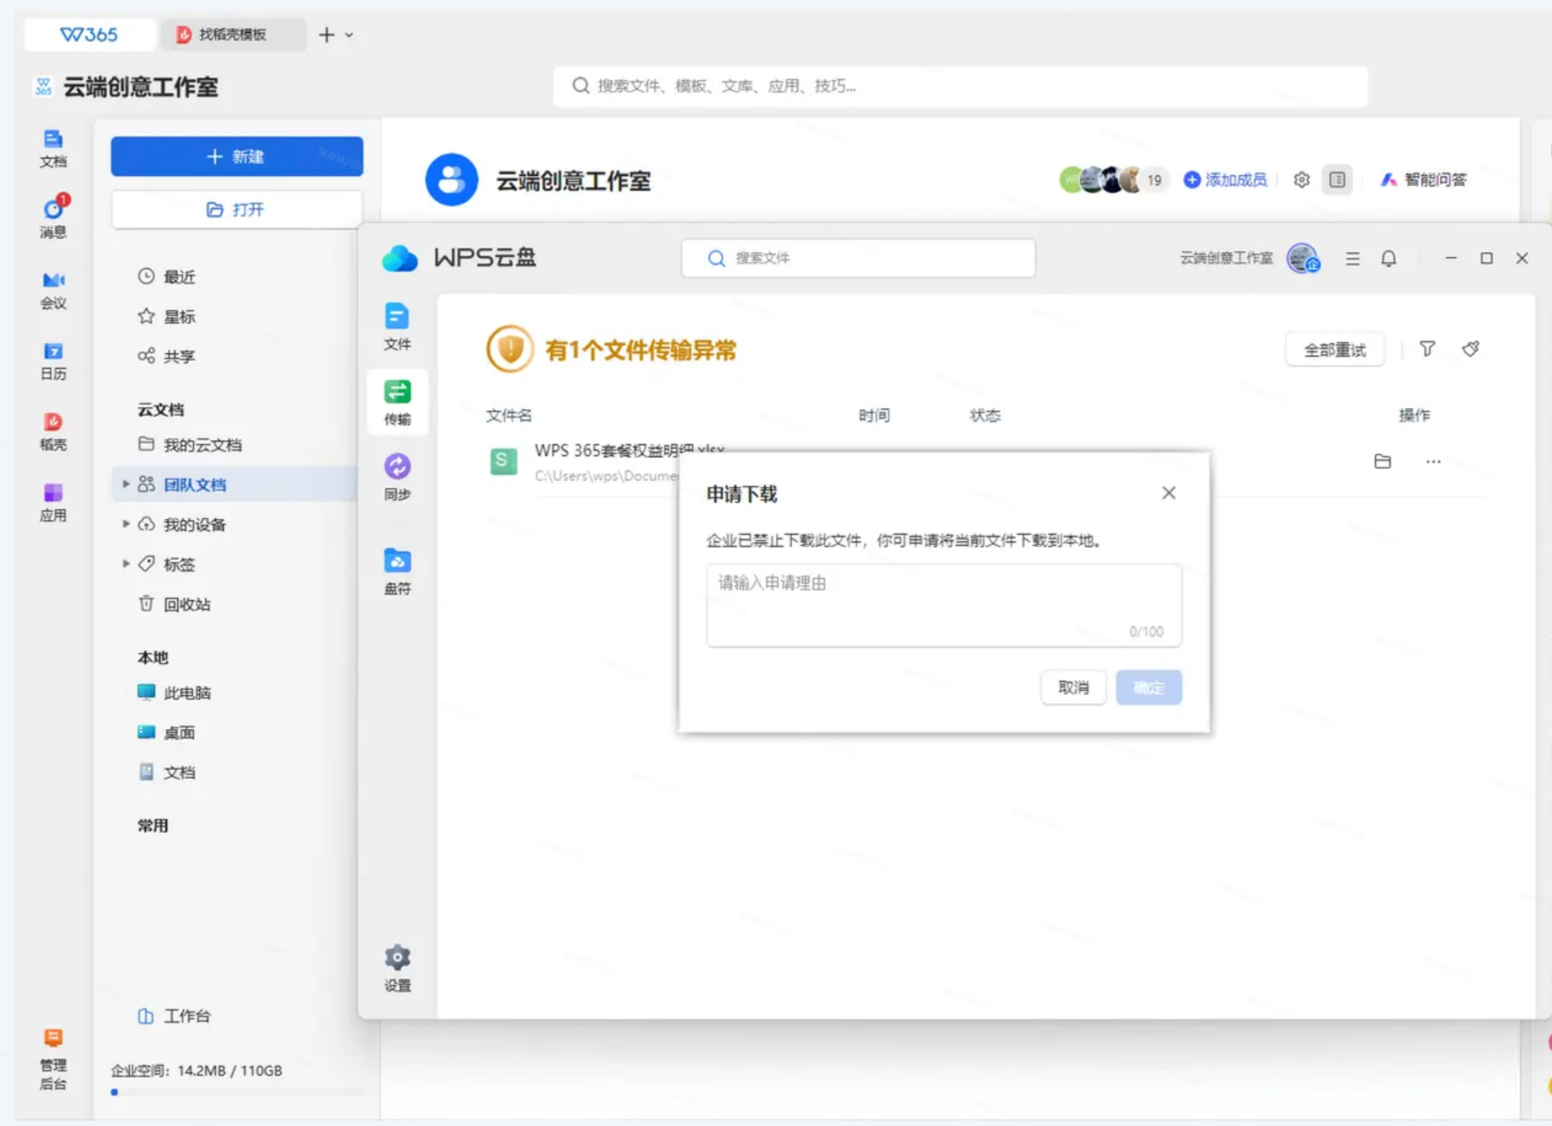Open 工作台 at sidebar bottom
The width and height of the screenshot is (1552, 1126).
[x=174, y=1016]
